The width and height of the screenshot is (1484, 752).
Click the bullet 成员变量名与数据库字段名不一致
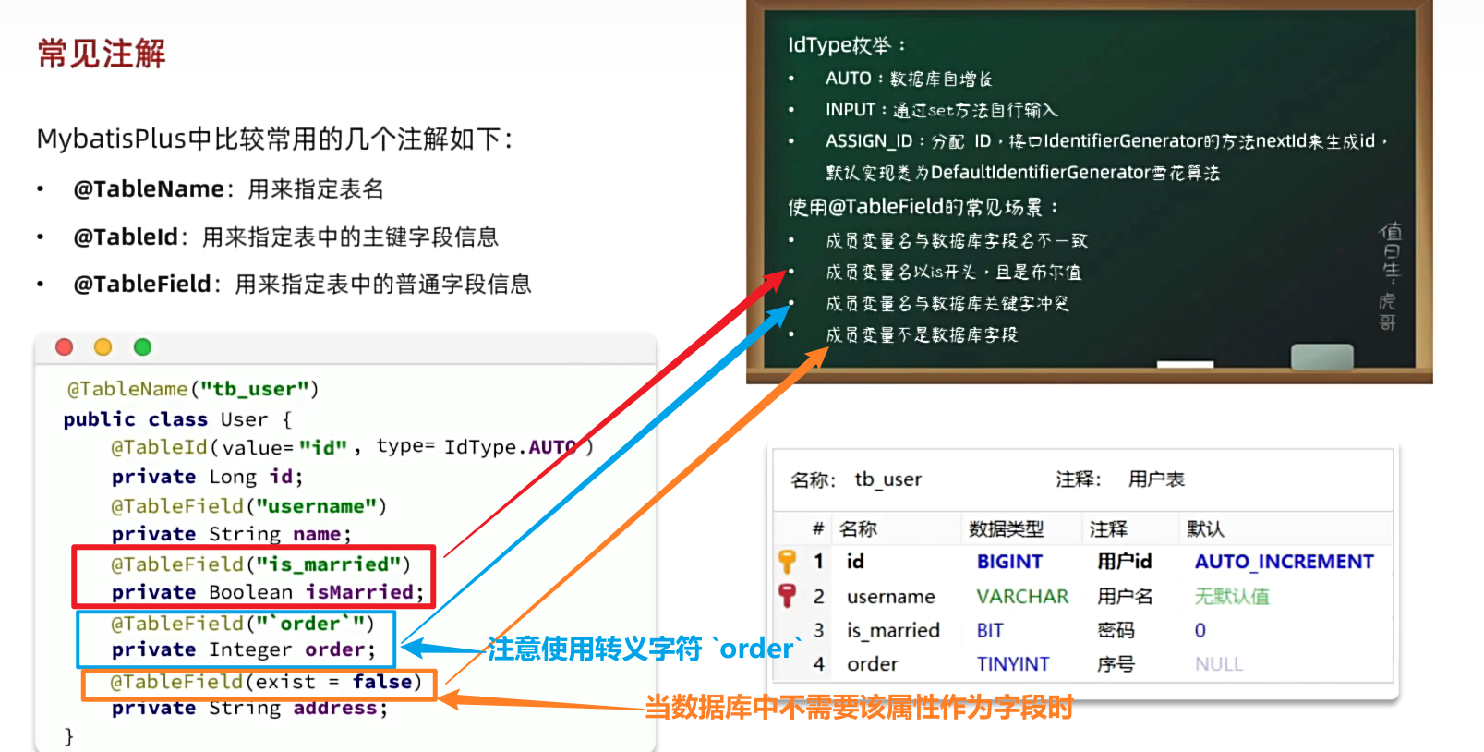point(956,240)
